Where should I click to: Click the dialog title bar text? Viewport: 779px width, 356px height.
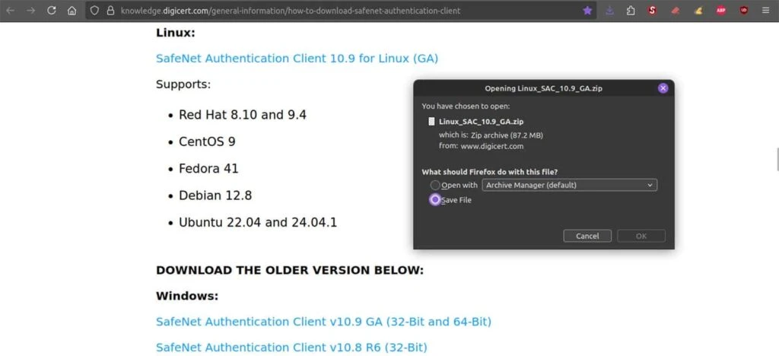[x=543, y=88]
